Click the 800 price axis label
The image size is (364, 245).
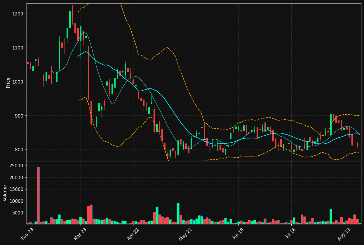pyautogui.click(x=20, y=150)
